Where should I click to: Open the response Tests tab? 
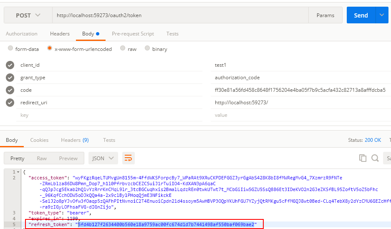coord(109,140)
